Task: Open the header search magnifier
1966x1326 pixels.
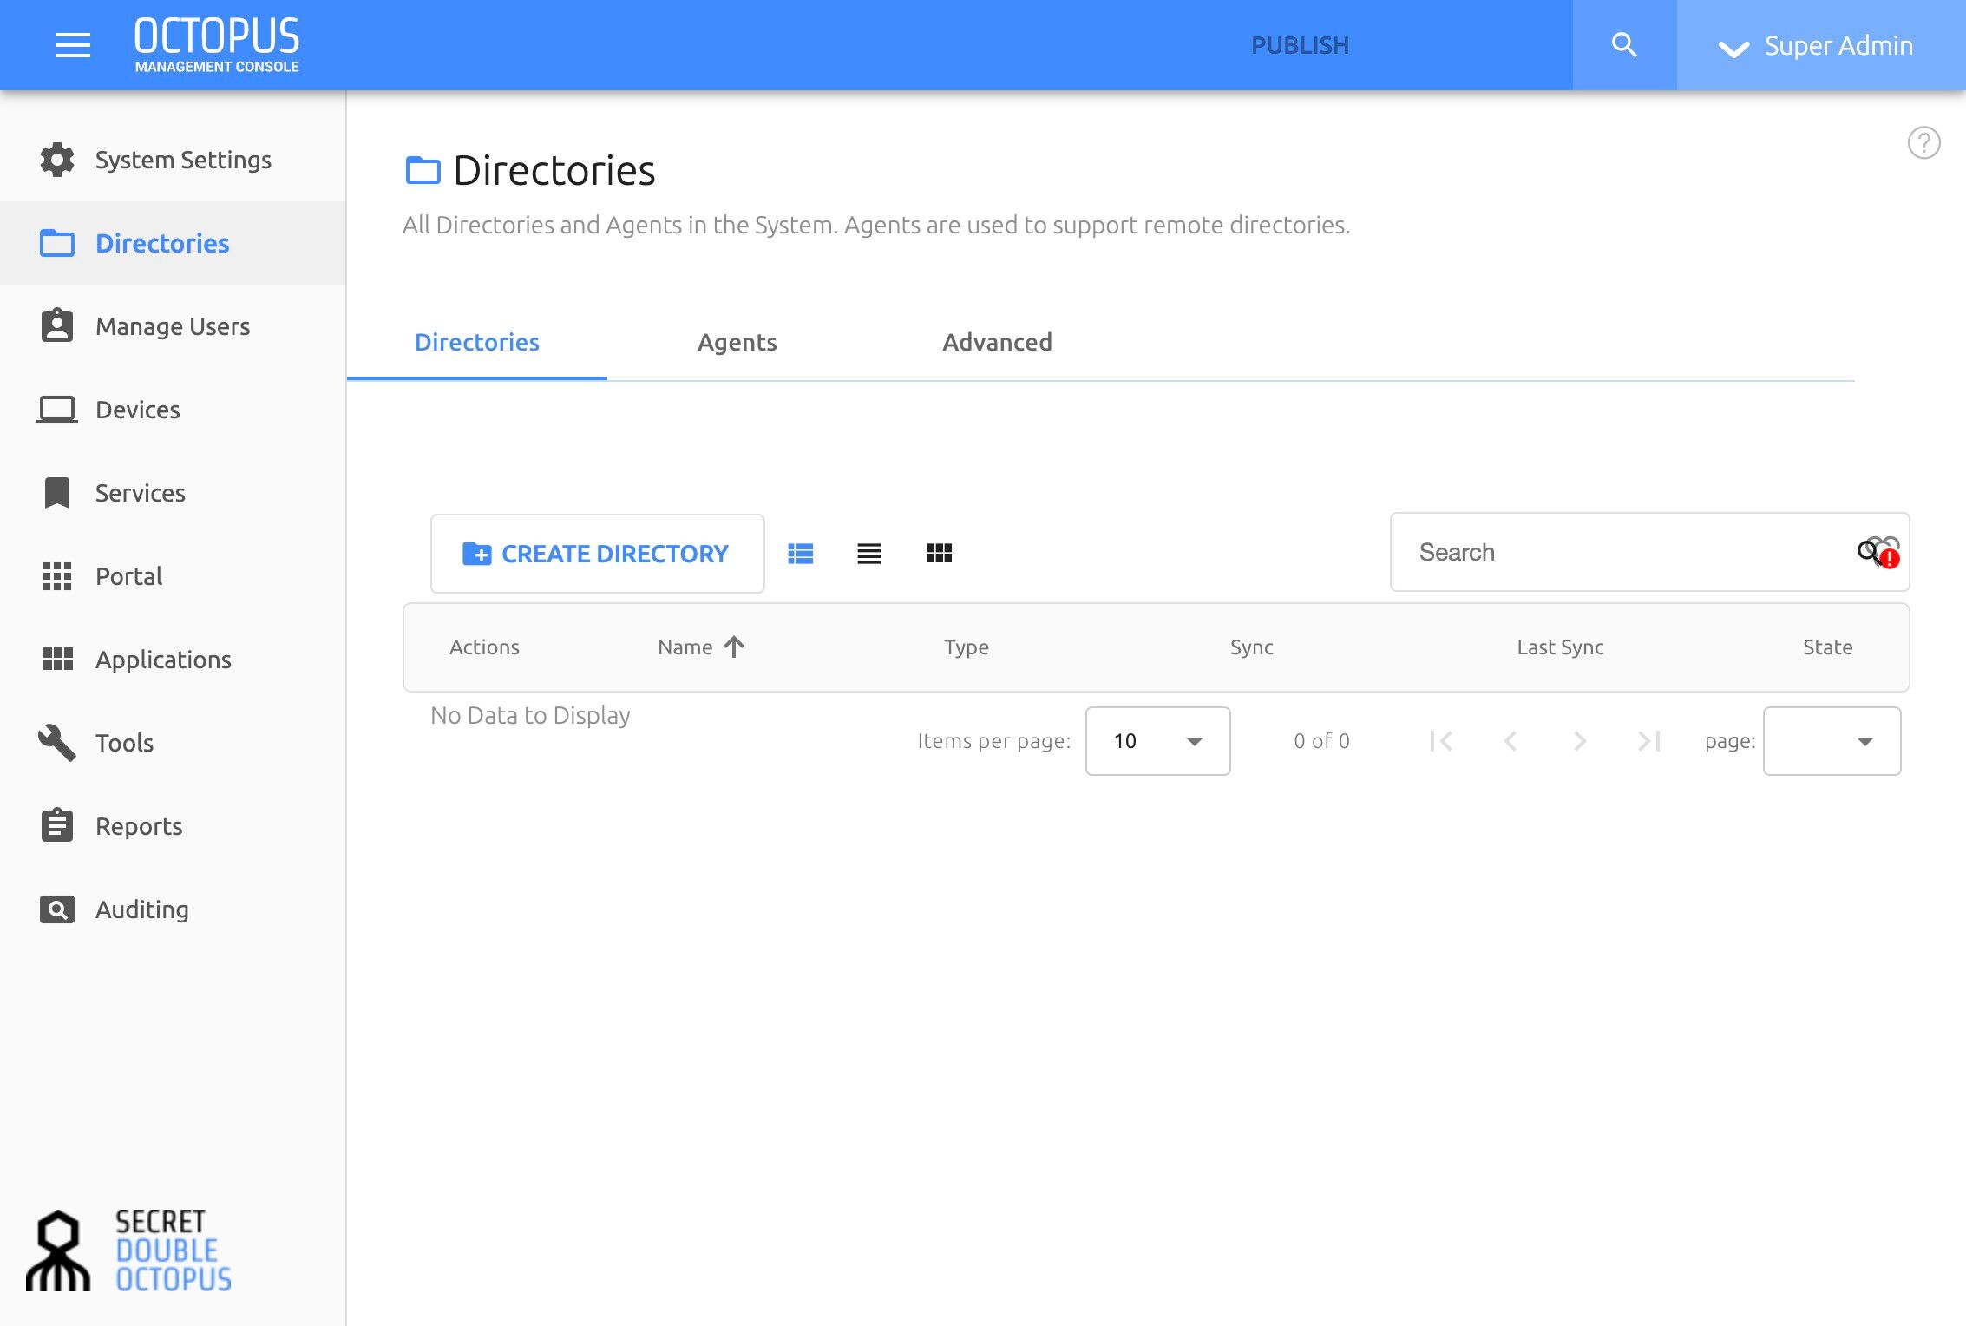Action: pyautogui.click(x=1624, y=45)
